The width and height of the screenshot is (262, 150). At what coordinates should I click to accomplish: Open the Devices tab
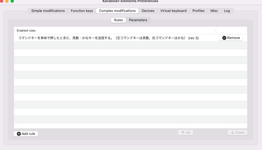148,11
